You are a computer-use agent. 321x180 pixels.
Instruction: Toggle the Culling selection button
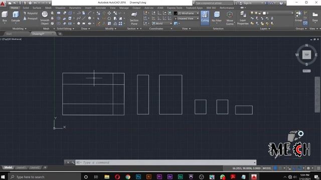(205, 18)
